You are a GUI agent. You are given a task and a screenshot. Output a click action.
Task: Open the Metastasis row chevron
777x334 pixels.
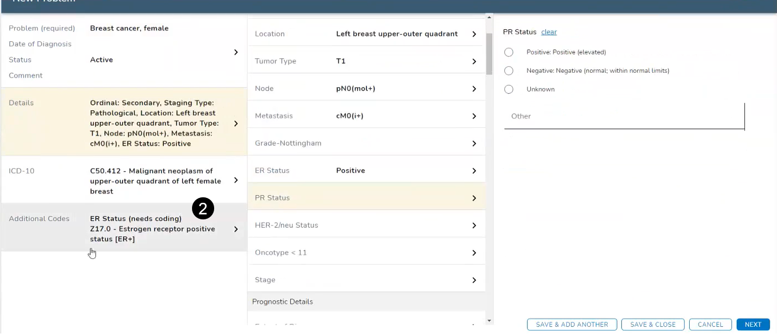tap(474, 116)
